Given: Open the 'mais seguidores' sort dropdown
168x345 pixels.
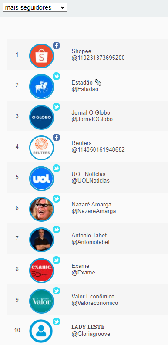Looking at the screenshot, I should tap(35, 7).
